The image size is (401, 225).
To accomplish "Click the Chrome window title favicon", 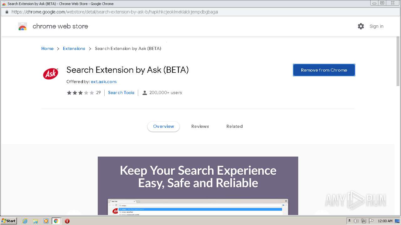I will 4,4.
